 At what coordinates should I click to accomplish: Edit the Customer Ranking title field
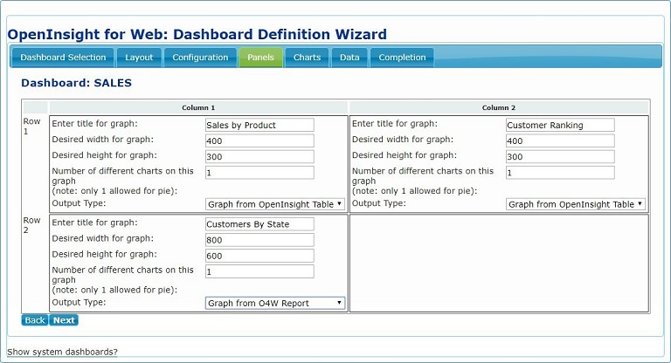[x=560, y=125]
